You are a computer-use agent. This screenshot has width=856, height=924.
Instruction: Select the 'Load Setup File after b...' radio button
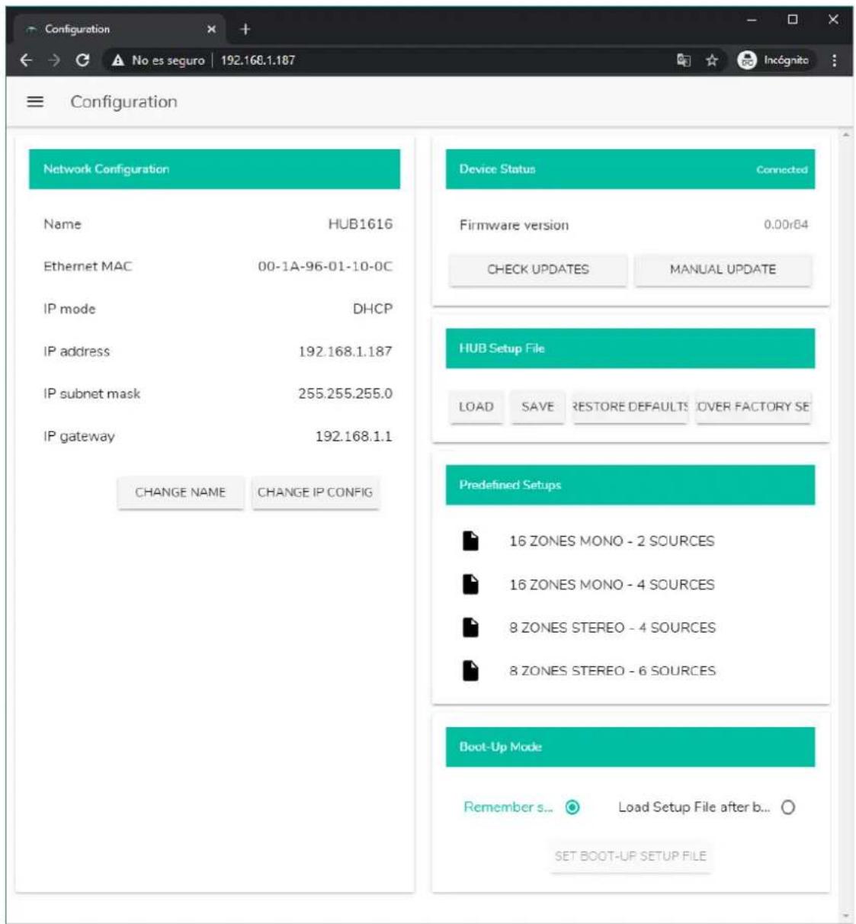(x=788, y=807)
